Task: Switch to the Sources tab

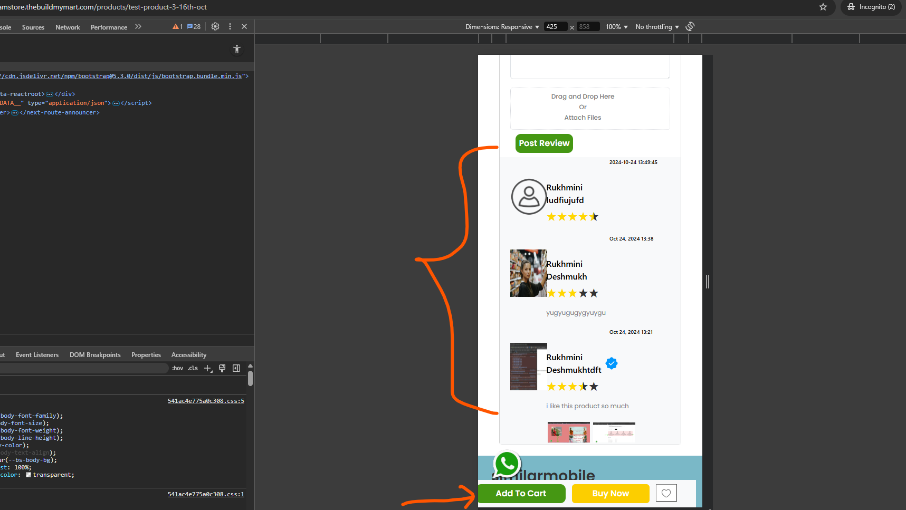Action: pos(33,27)
